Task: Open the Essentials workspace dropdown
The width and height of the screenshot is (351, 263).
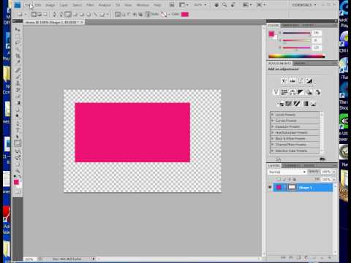Action: [304, 5]
